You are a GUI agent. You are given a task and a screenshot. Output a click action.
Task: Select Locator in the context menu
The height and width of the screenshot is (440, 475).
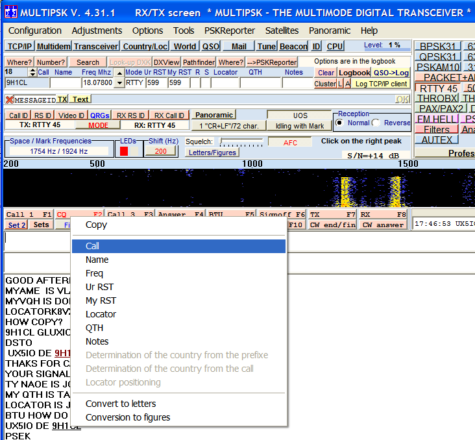point(101,314)
